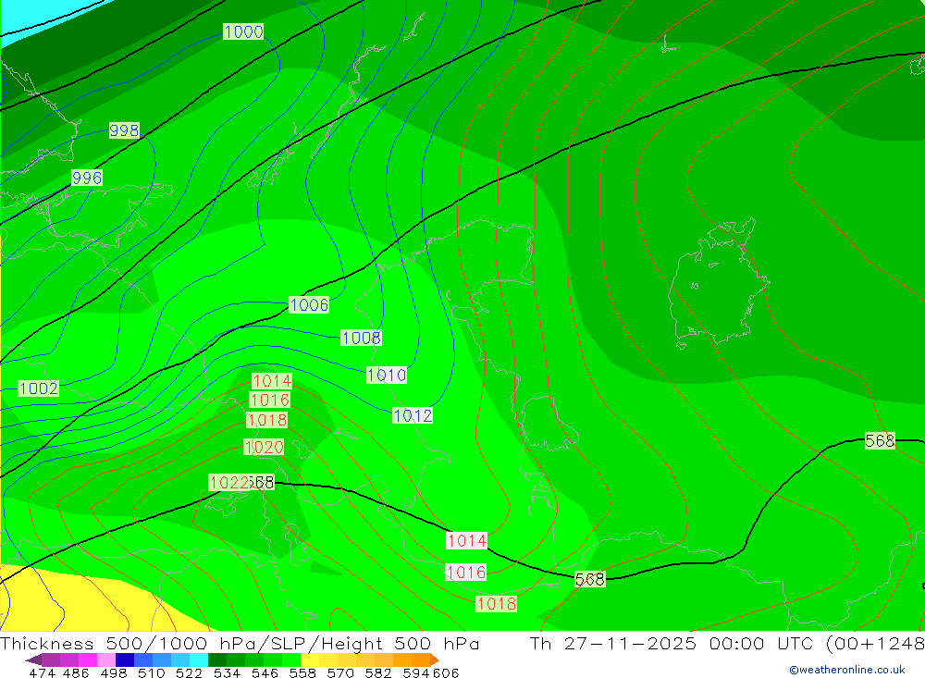
Task: Click the blue 1012 isobar label
Action: tap(413, 416)
